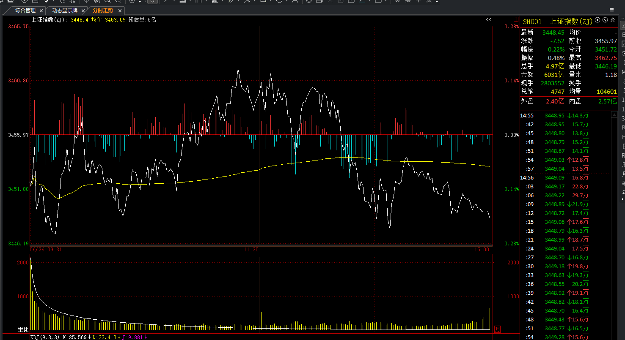Switch to the 动态显示牌 tab
Image resolution: width=625 pixels, height=340 pixels.
tap(65, 10)
